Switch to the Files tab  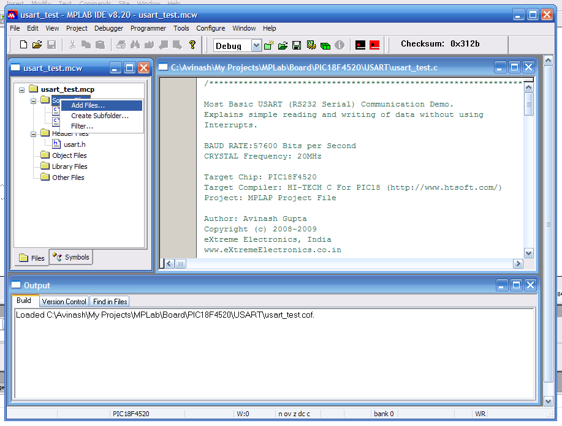coord(32,258)
